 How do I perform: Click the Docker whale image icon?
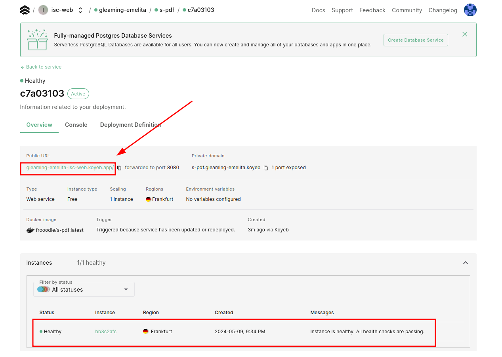30,230
